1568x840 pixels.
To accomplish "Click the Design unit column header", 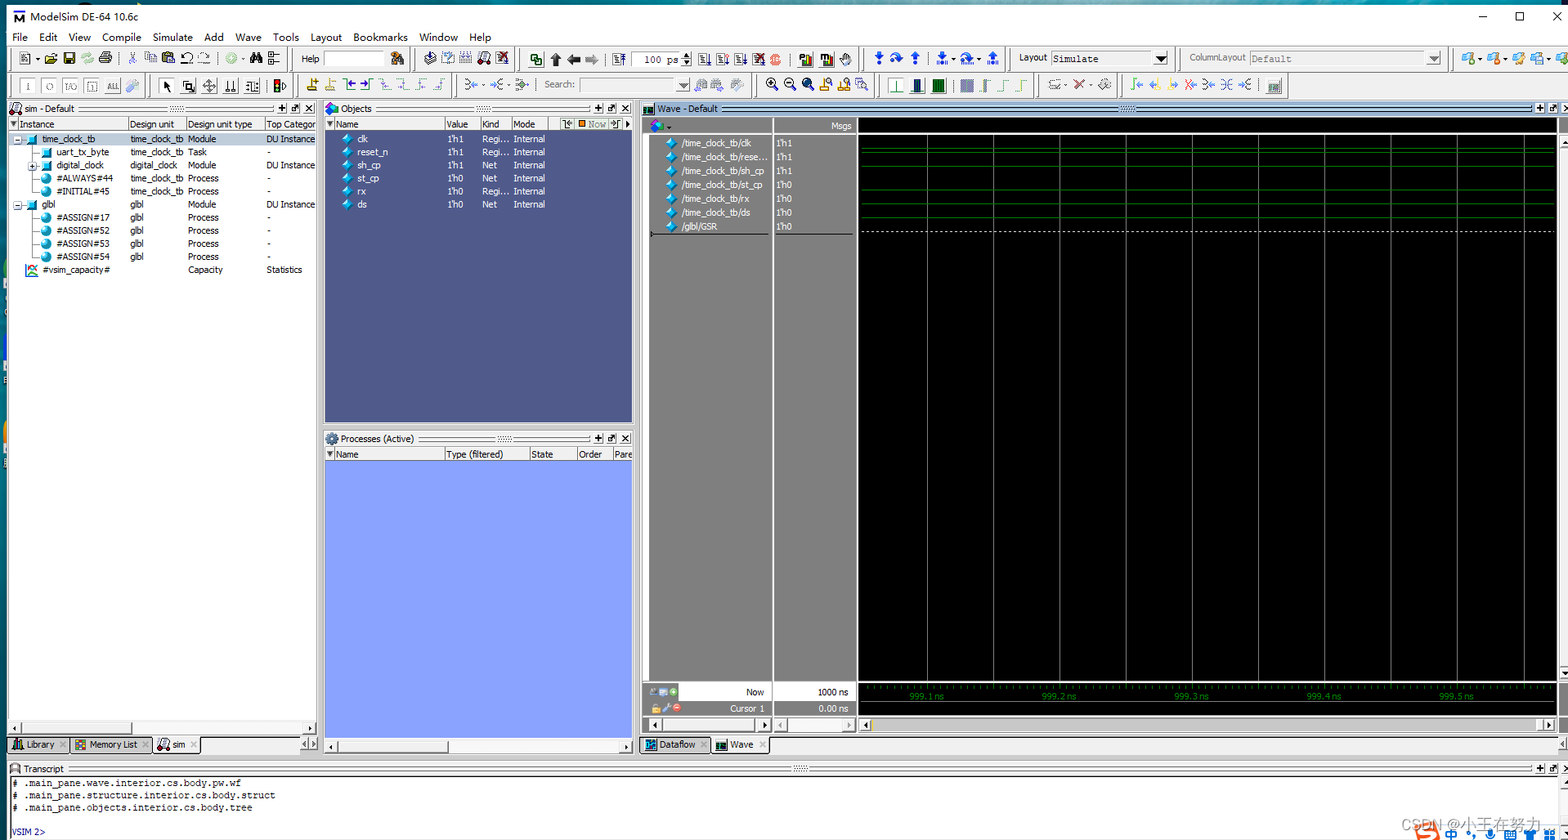I will 157,124.
